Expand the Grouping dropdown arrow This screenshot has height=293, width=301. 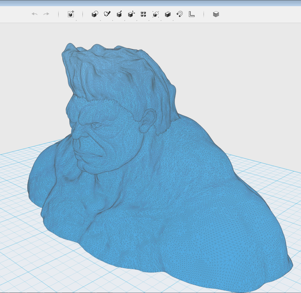click(x=161, y=20)
